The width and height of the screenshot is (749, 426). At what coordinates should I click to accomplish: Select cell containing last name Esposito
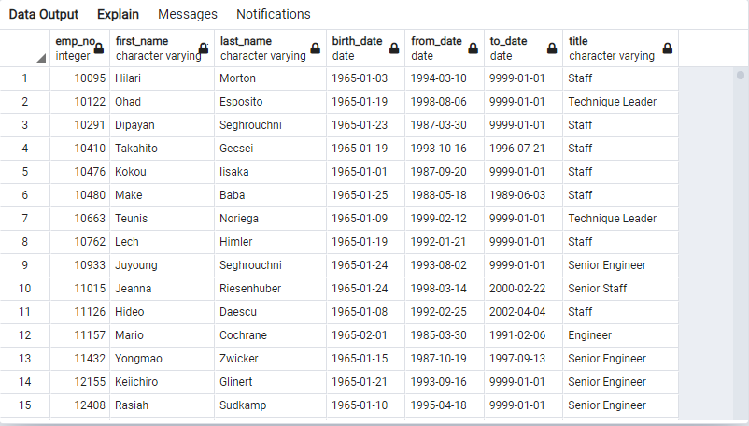(241, 102)
